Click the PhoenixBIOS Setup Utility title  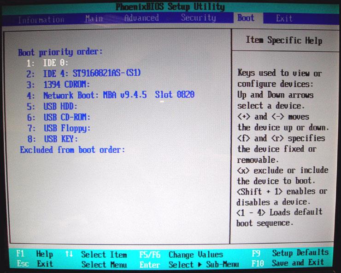coord(170,7)
